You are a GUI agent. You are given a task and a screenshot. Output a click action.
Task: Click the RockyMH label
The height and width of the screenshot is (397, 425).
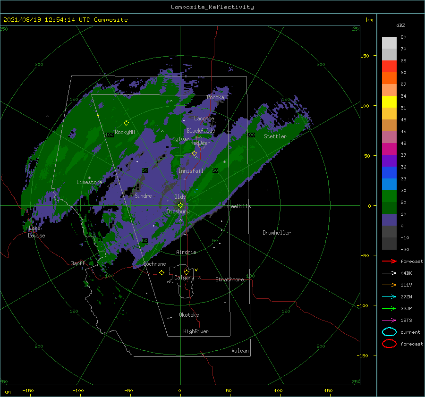tap(125, 132)
